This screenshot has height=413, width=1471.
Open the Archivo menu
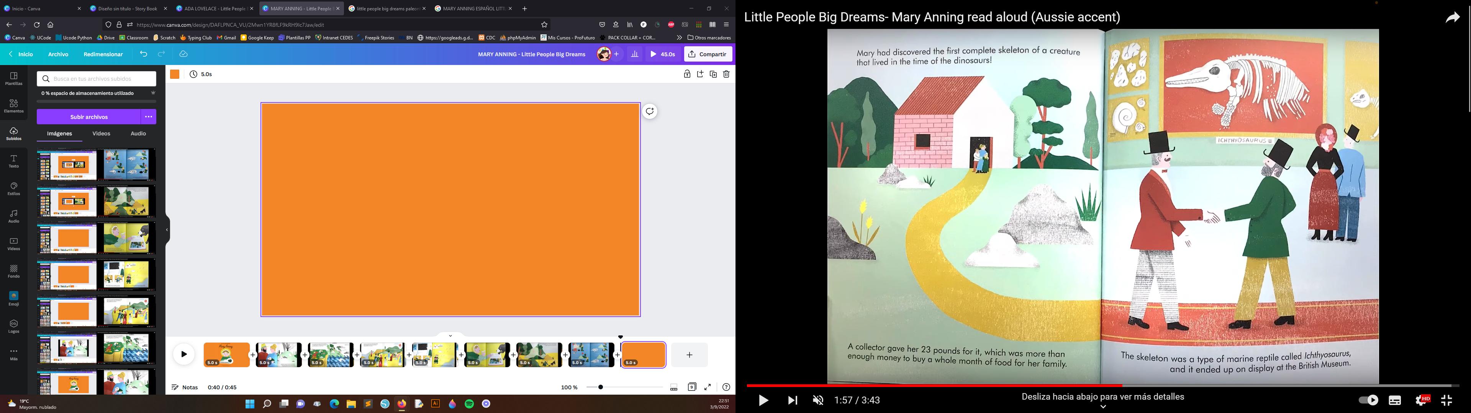tap(58, 54)
